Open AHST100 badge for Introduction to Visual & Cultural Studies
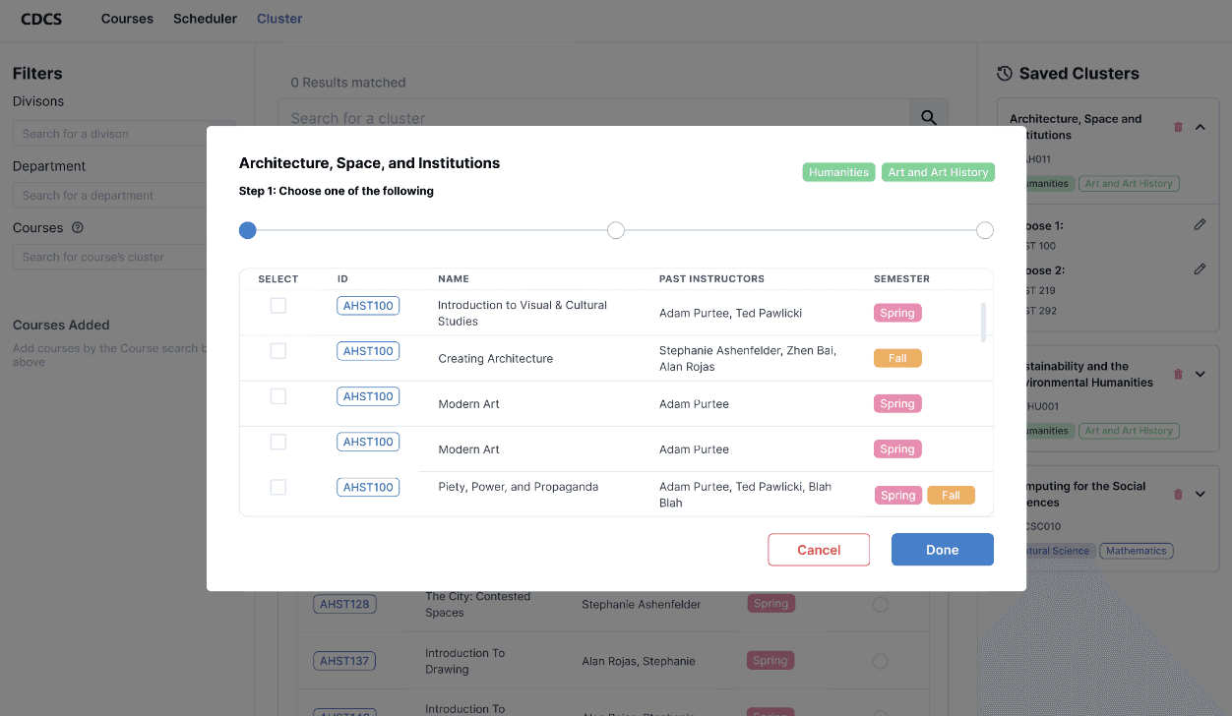 click(x=368, y=306)
